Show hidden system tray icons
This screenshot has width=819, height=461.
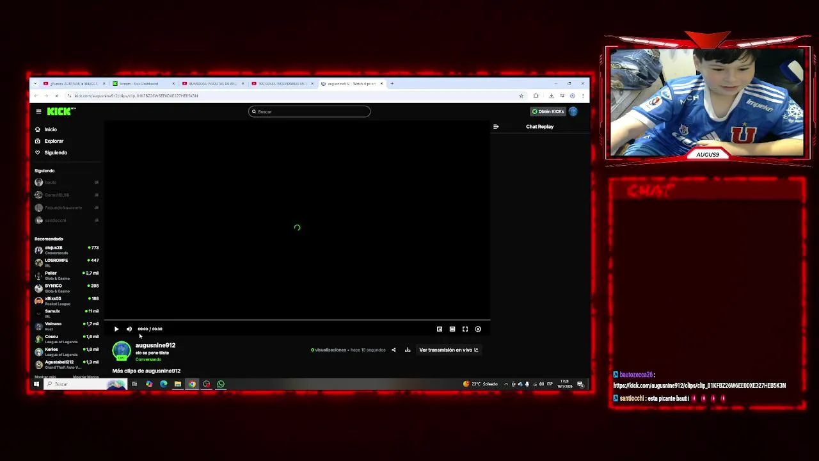(506, 384)
